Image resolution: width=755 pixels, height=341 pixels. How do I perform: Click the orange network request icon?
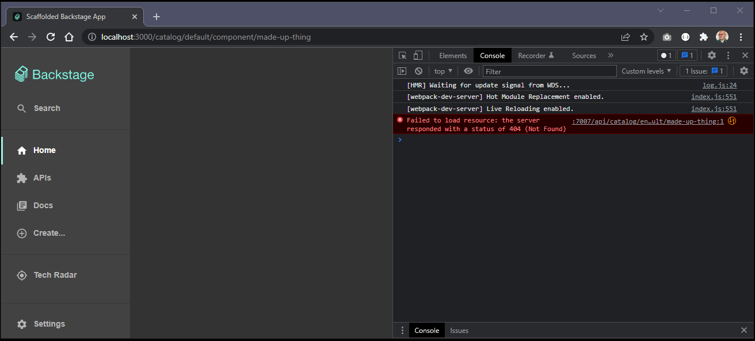(x=732, y=121)
